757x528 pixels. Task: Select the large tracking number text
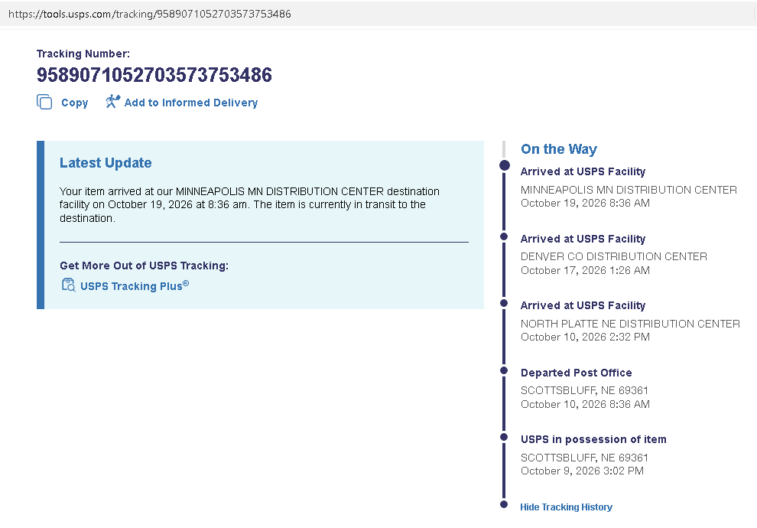click(x=154, y=75)
